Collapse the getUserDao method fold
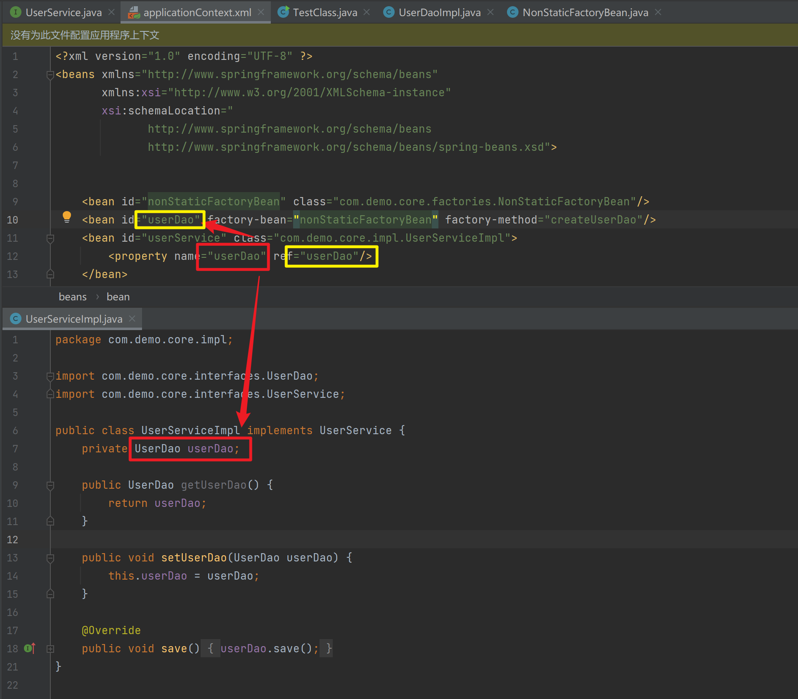Image resolution: width=798 pixels, height=699 pixels. coord(50,485)
